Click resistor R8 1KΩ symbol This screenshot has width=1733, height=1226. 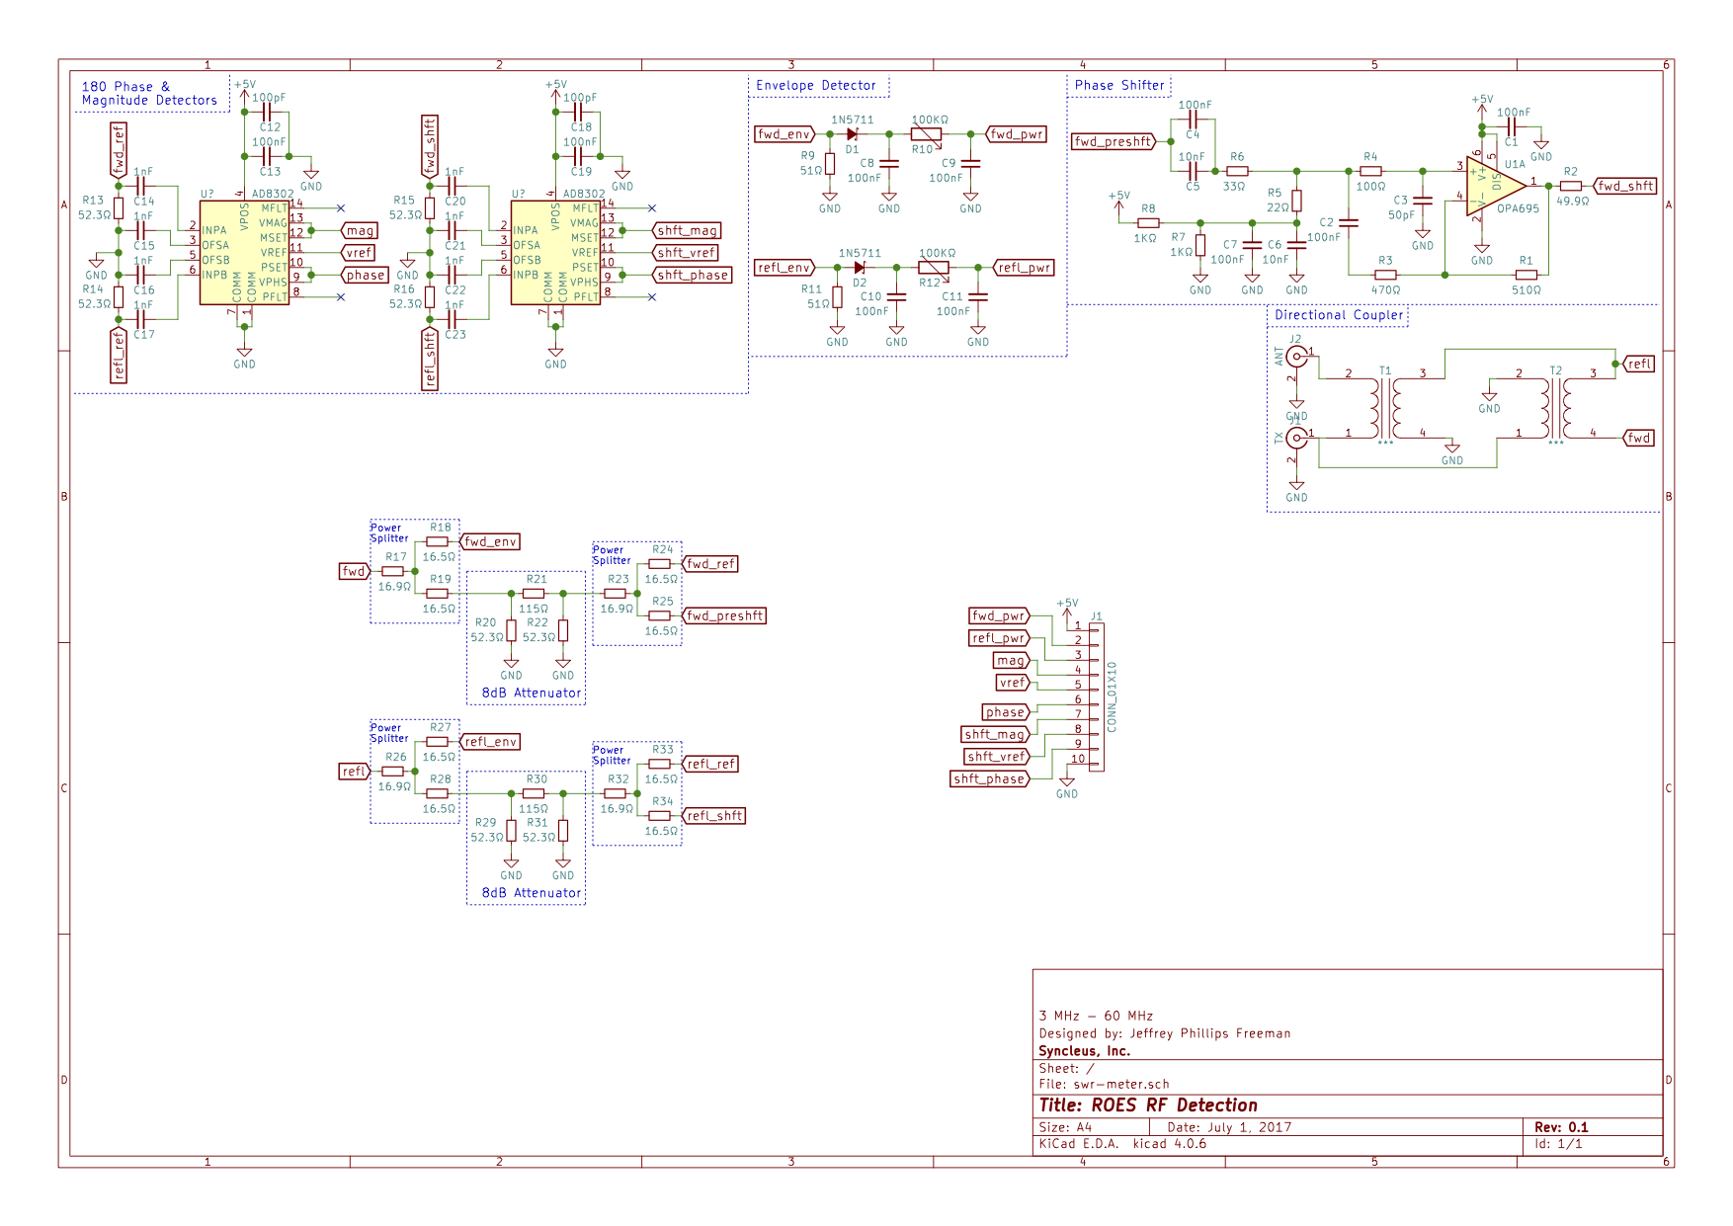1148,223
